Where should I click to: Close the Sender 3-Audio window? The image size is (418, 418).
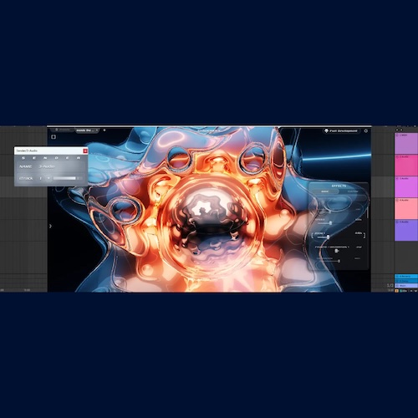[x=85, y=150]
